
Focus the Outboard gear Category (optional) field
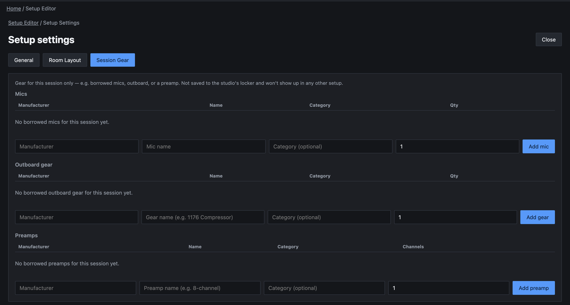coord(329,217)
